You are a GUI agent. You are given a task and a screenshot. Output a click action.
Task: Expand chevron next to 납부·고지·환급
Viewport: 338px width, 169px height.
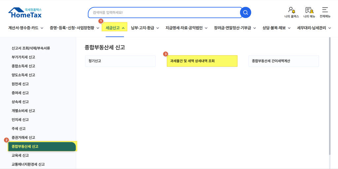click(157, 28)
